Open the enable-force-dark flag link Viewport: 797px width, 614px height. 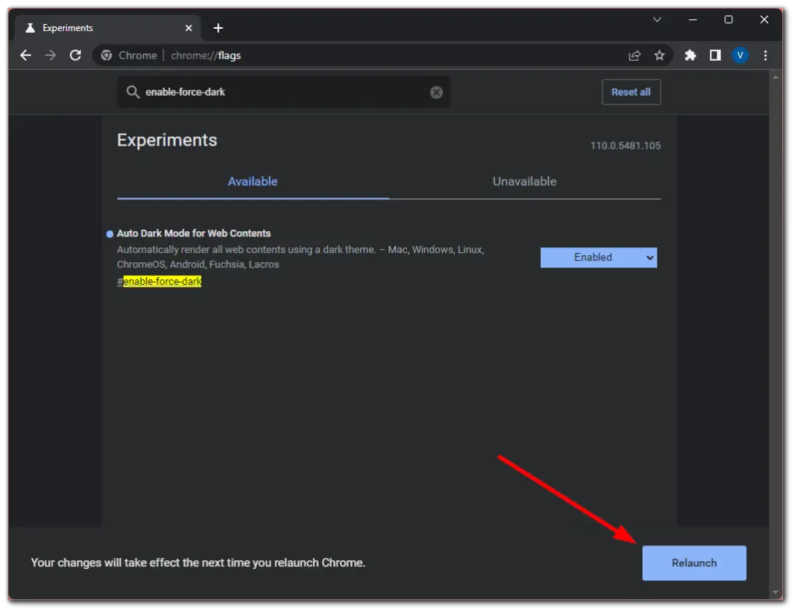161,281
